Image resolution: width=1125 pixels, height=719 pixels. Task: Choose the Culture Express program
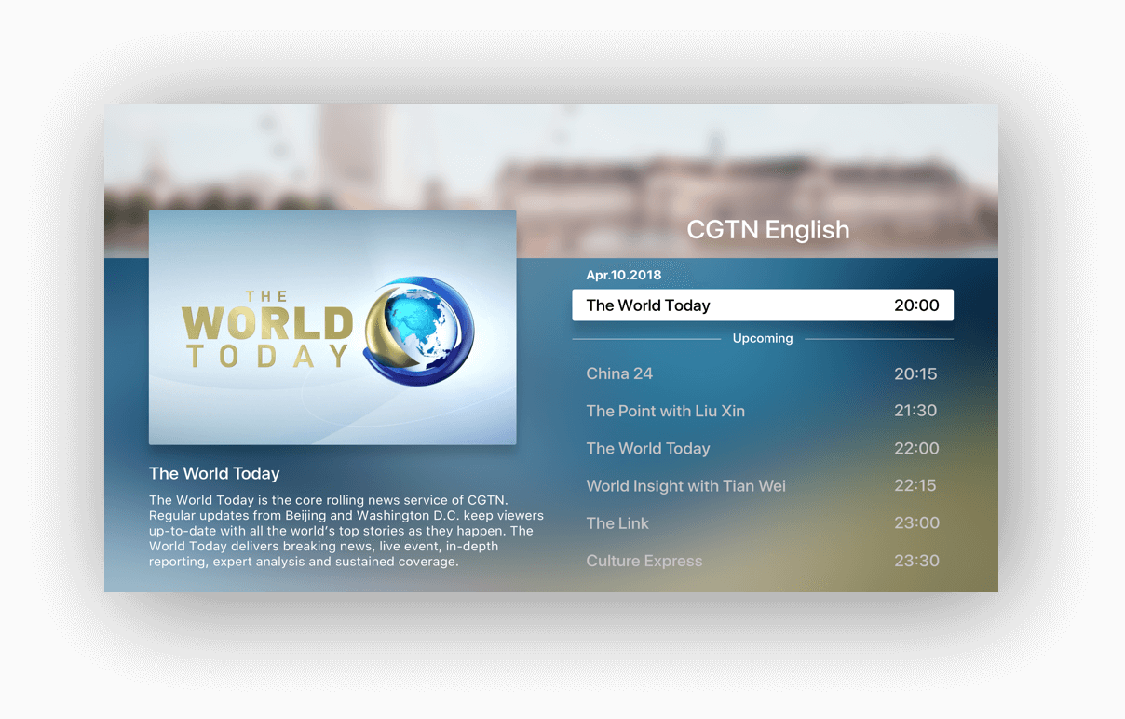(x=763, y=561)
